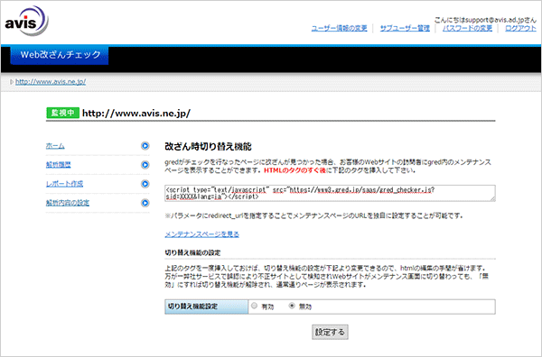Select the 有効 radio button
Image resolution: width=542 pixels, height=357 pixels.
pos(255,306)
